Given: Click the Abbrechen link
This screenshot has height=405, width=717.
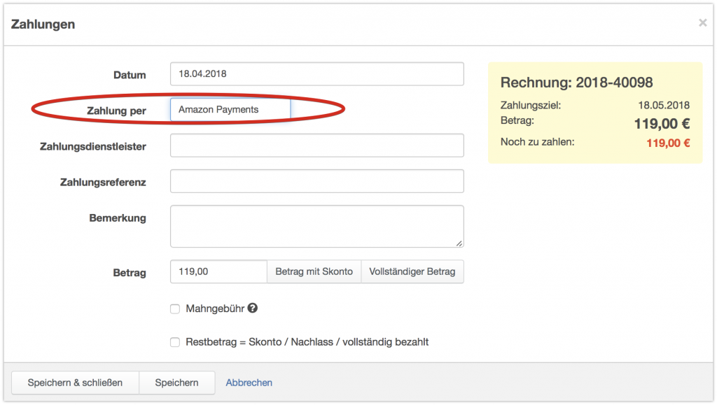Looking at the screenshot, I should click(x=249, y=383).
